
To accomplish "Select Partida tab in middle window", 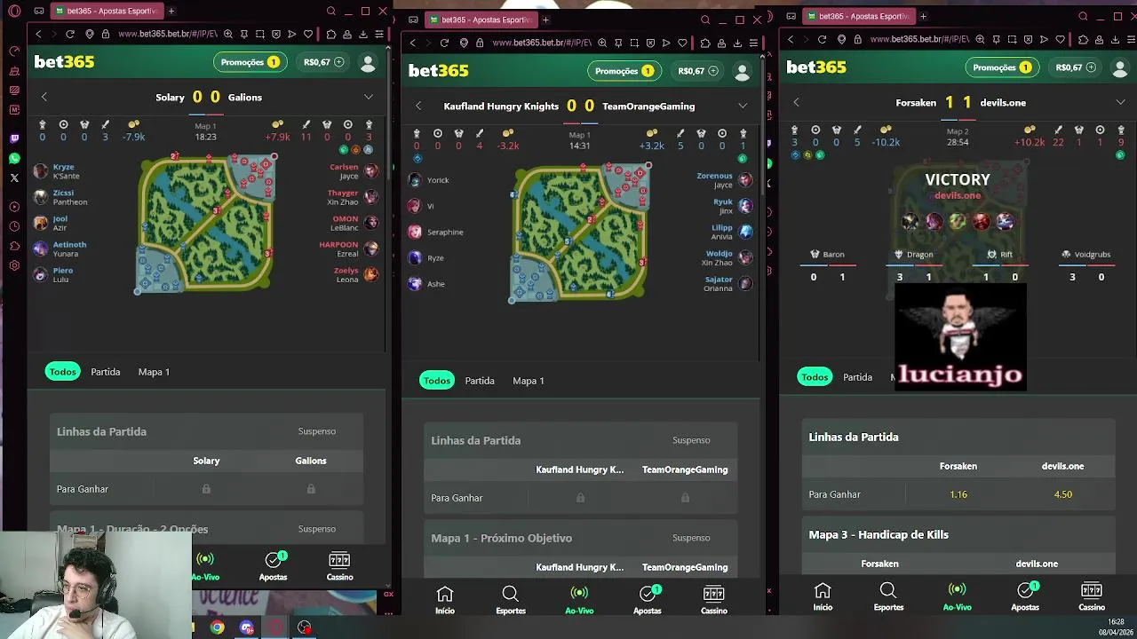I will point(480,381).
